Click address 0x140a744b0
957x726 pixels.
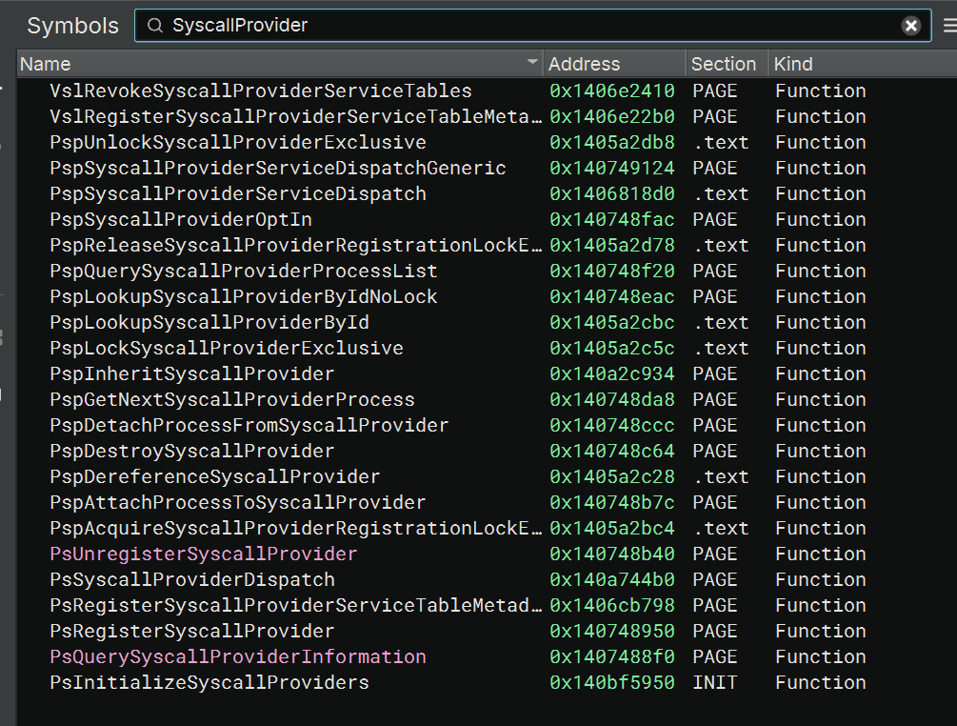612,579
